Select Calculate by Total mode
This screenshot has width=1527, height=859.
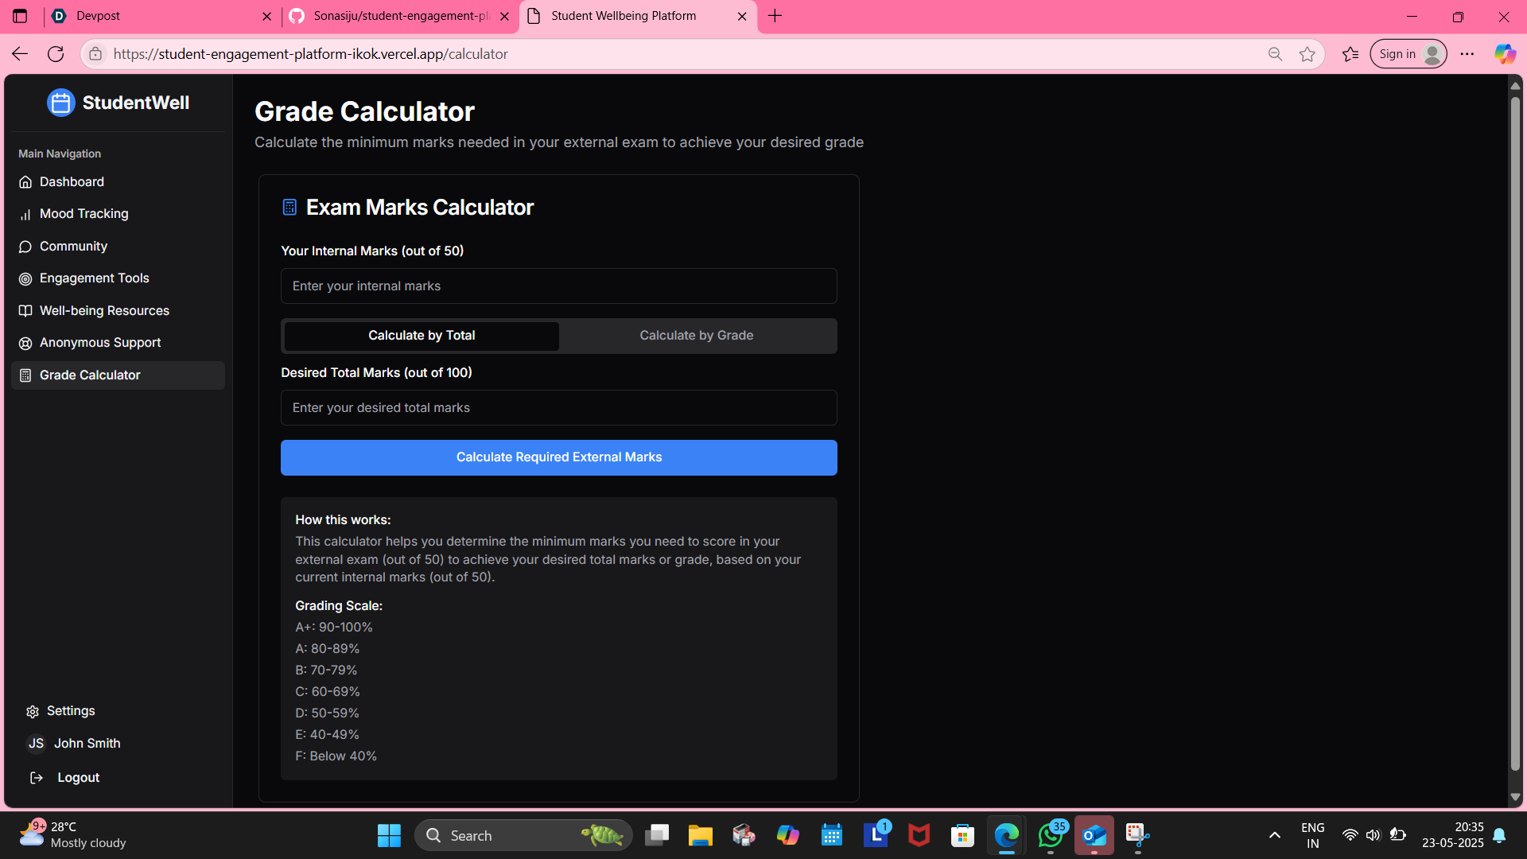[x=422, y=336]
